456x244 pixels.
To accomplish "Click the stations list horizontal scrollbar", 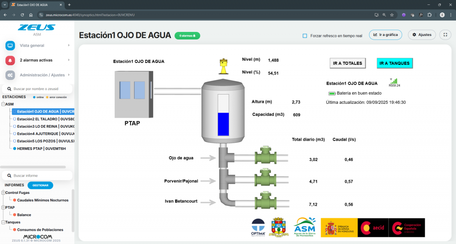I will click(33, 167).
